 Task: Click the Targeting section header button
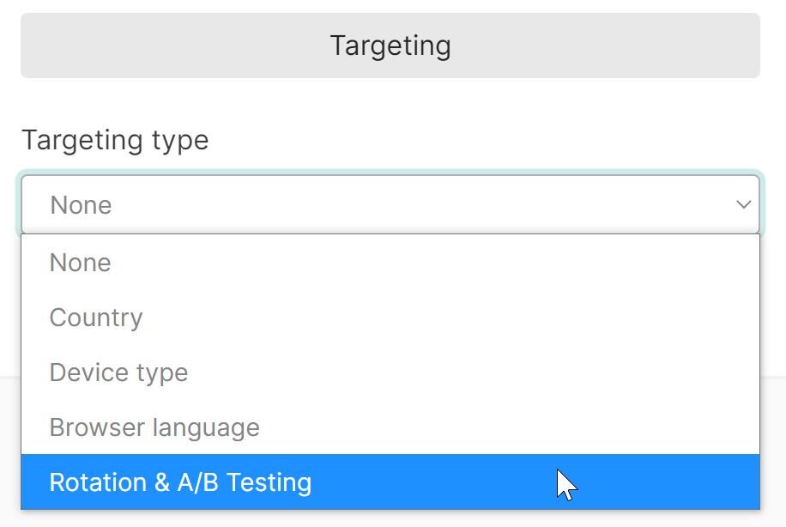[390, 45]
